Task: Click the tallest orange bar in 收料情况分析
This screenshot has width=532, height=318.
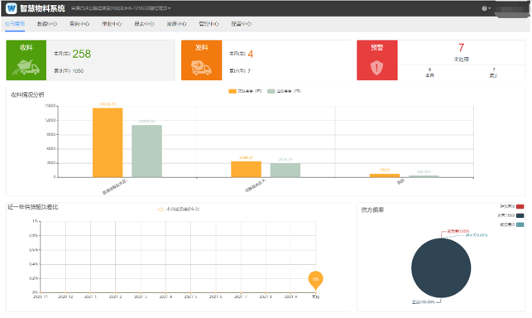Action: point(108,142)
